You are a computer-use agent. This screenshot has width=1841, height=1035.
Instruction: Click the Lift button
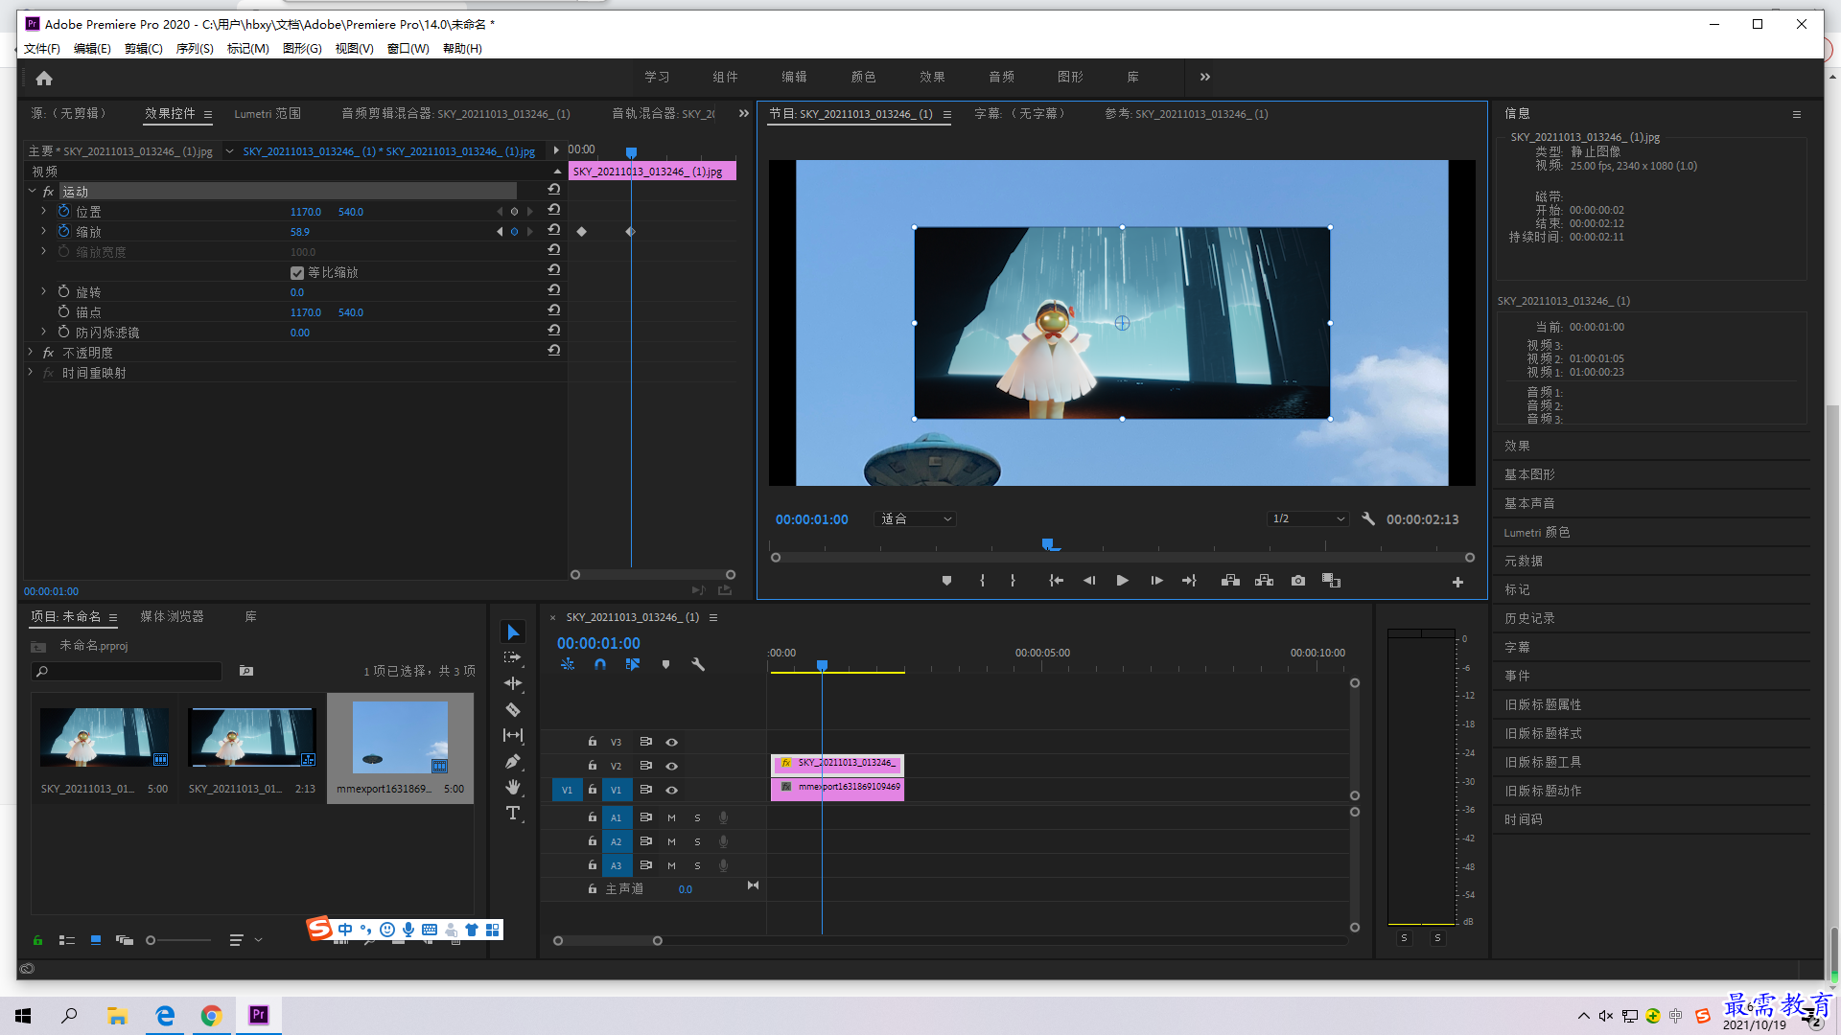[x=1230, y=581]
